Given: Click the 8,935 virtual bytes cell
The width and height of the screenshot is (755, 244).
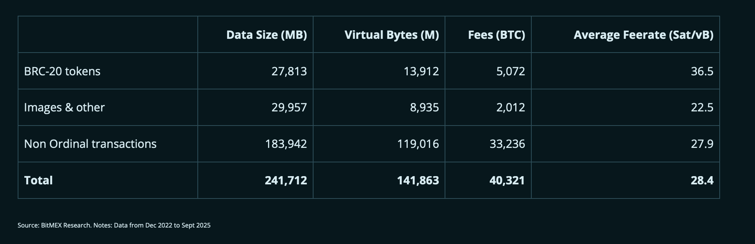Looking at the screenshot, I should tap(424, 107).
